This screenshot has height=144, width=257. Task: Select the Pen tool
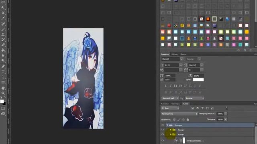(x=3, y=66)
